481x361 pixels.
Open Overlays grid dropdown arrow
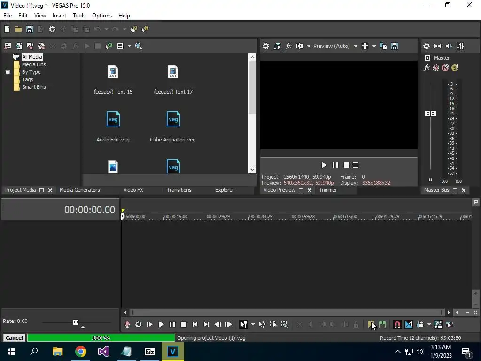pos(374,46)
